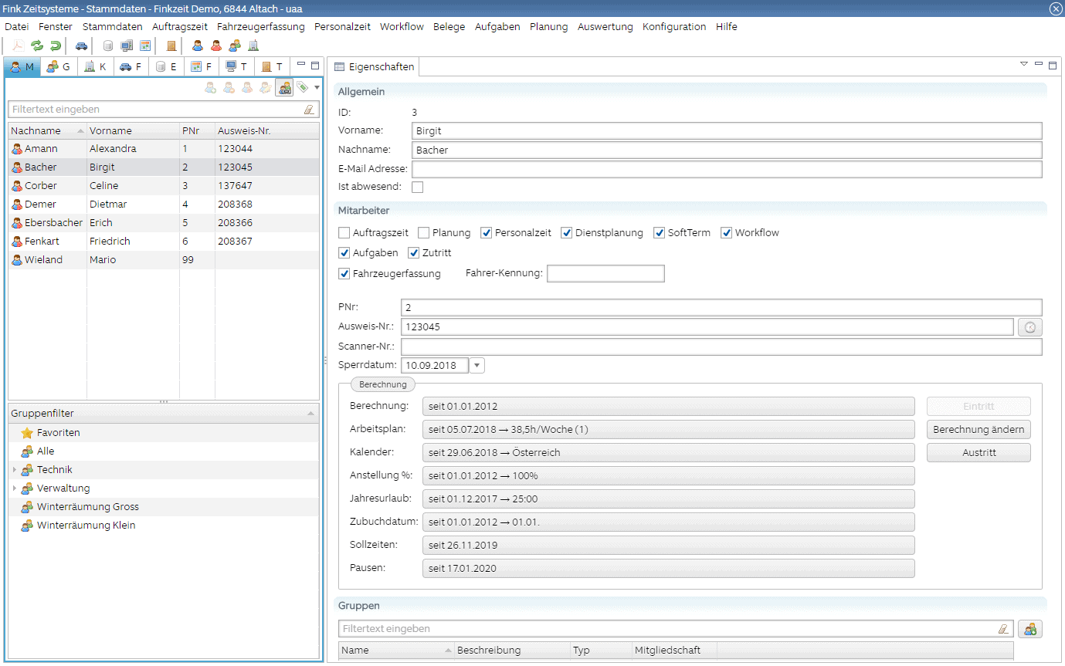Click the green refresh arrows icon

click(x=36, y=46)
